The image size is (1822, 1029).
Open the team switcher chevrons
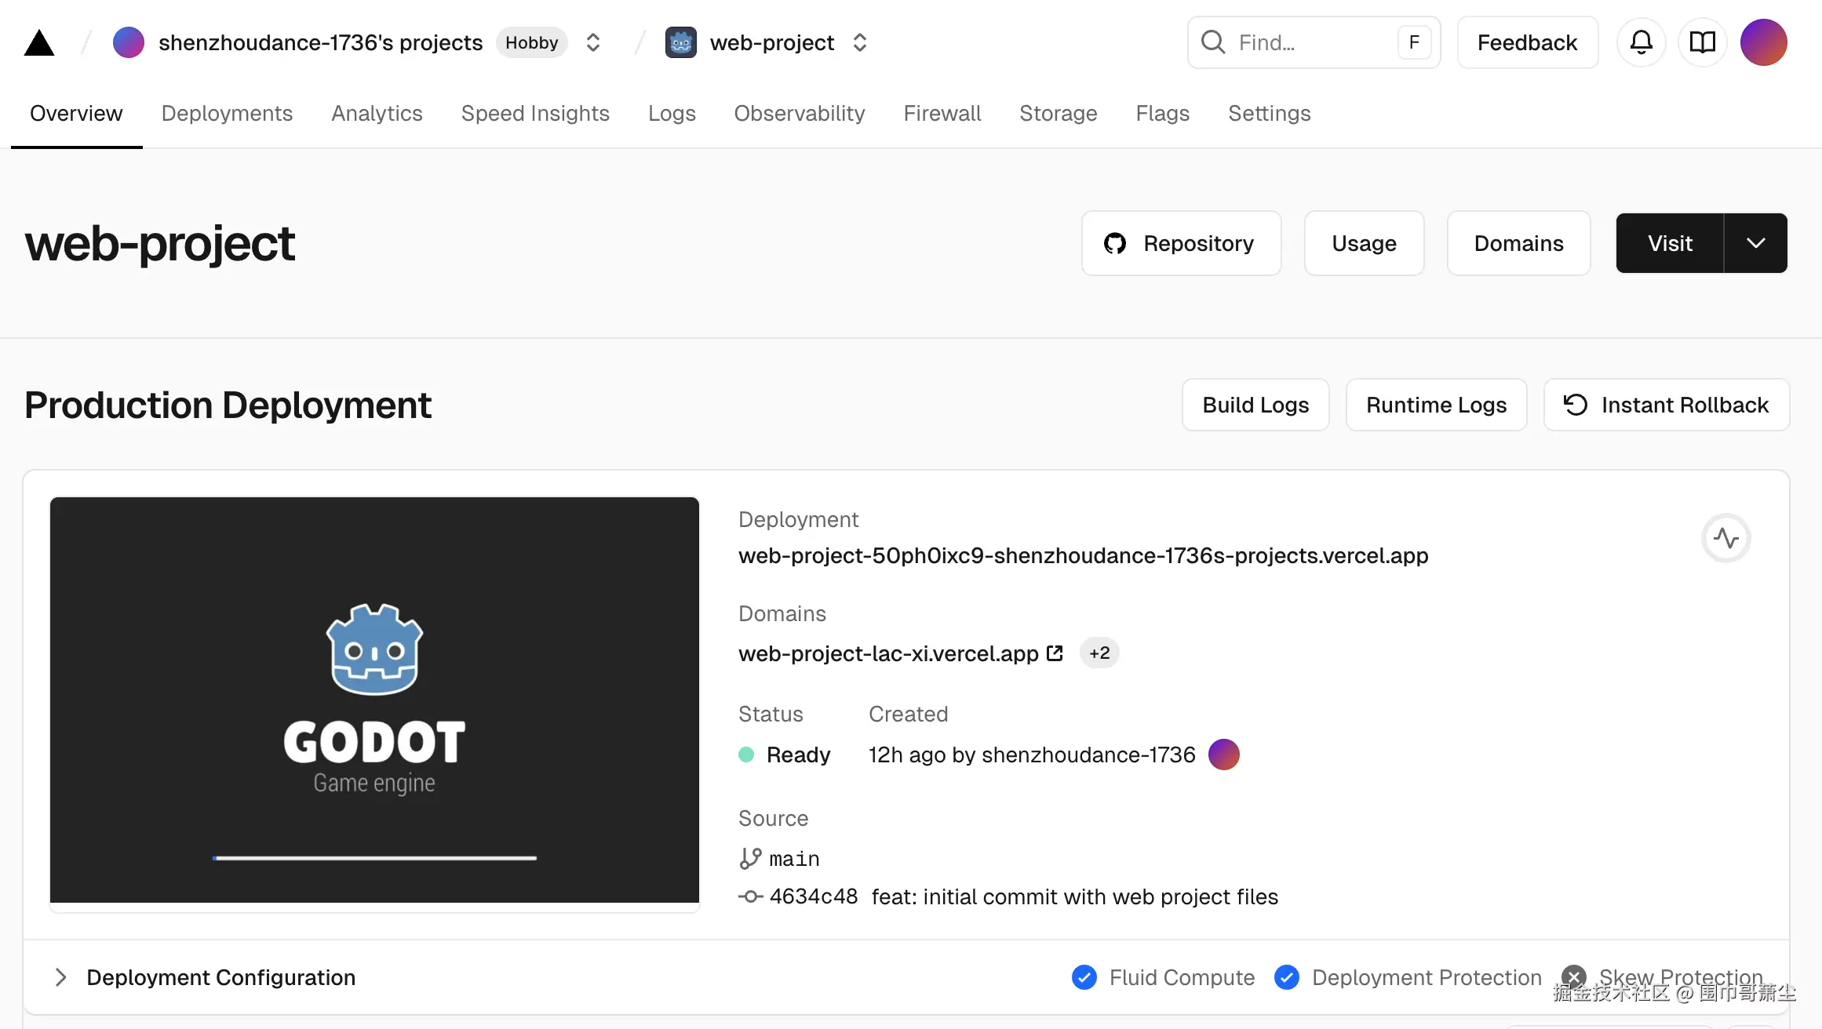[x=593, y=42]
